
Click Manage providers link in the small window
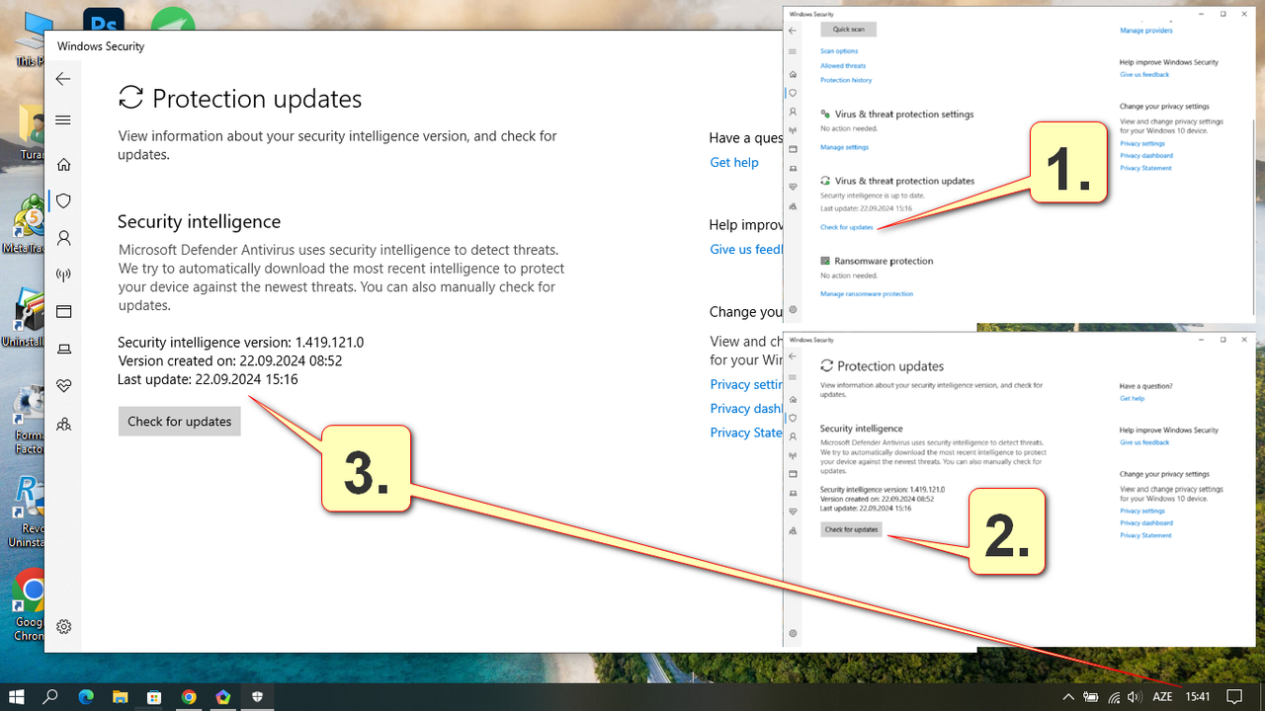1146,31
